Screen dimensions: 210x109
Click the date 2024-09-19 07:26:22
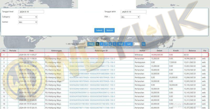point(28,92)
